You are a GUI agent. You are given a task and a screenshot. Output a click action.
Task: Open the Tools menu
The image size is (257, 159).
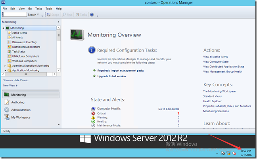[49, 9]
